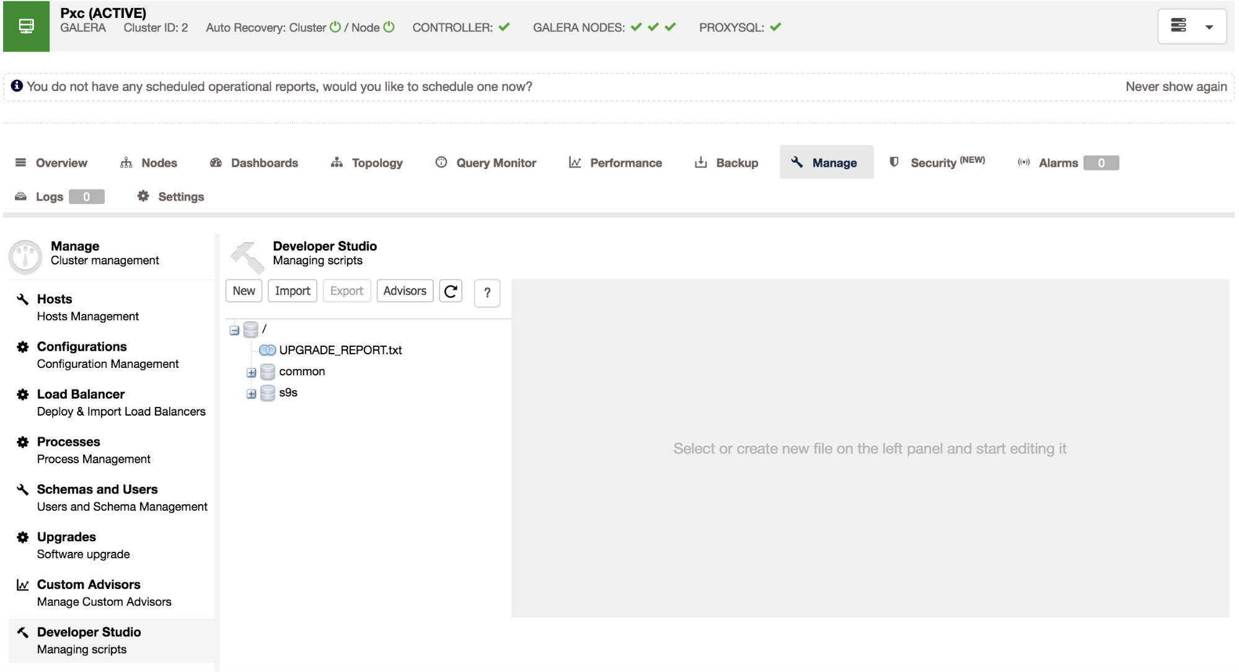Click the green cluster icon beside Pxc
The height and width of the screenshot is (672, 1239).
click(26, 26)
